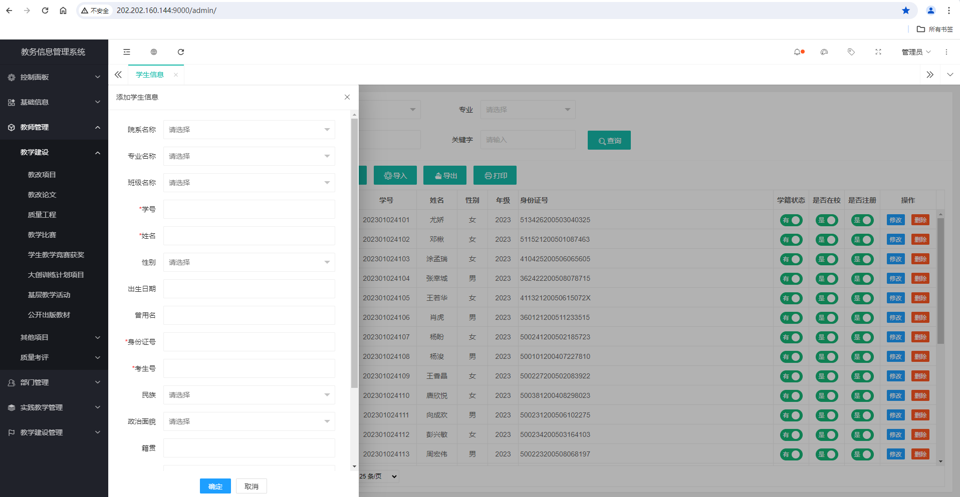Click the 基础信息 icon in the sidebar
This screenshot has height=497, width=960.
coord(12,102)
